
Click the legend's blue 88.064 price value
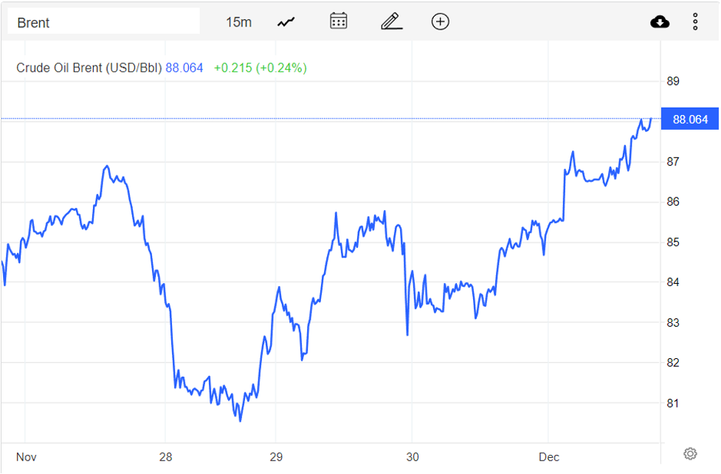tap(184, 68)
